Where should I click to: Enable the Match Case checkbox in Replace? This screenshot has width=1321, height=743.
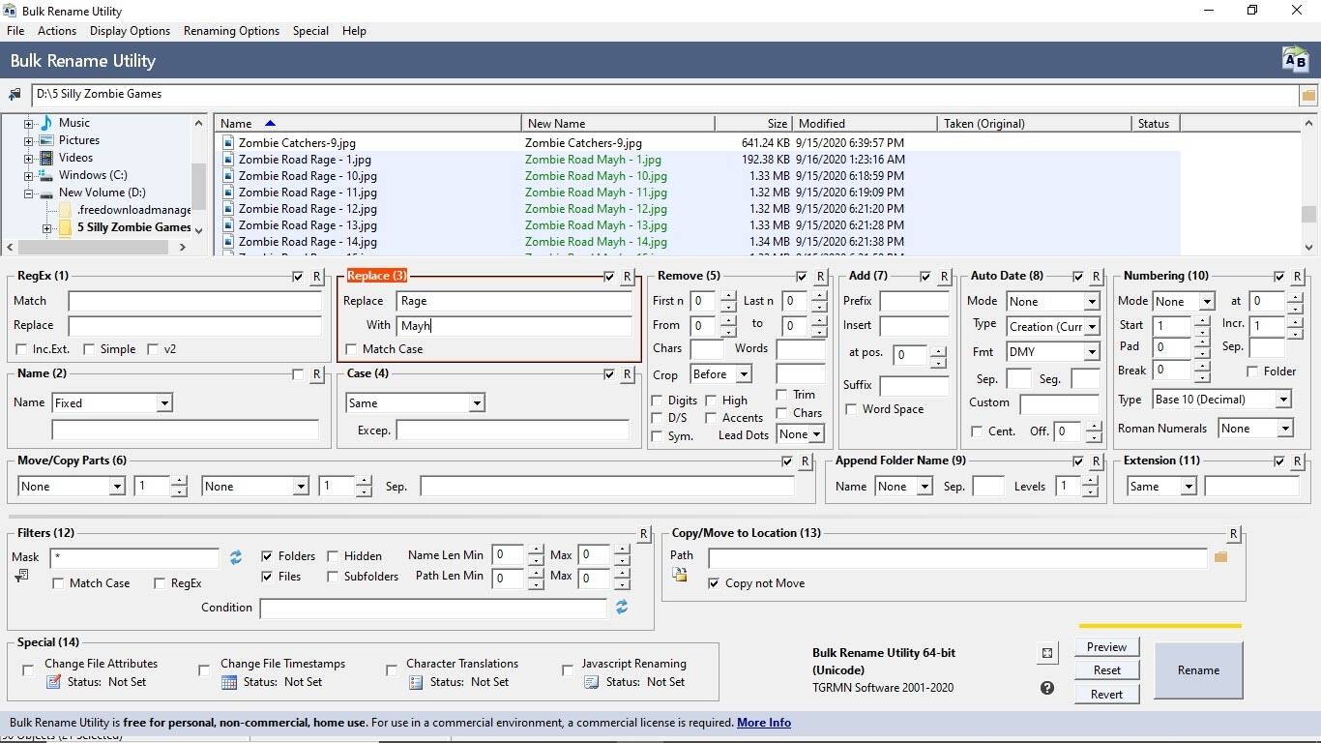[351, 349]
